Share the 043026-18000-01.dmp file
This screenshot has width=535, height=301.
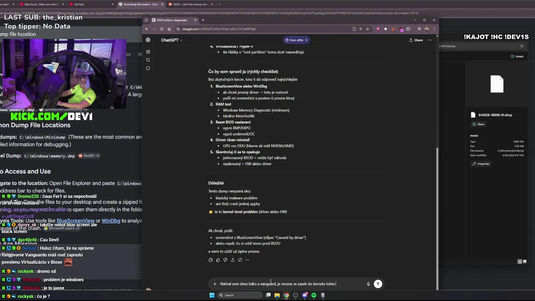(479, 124)
